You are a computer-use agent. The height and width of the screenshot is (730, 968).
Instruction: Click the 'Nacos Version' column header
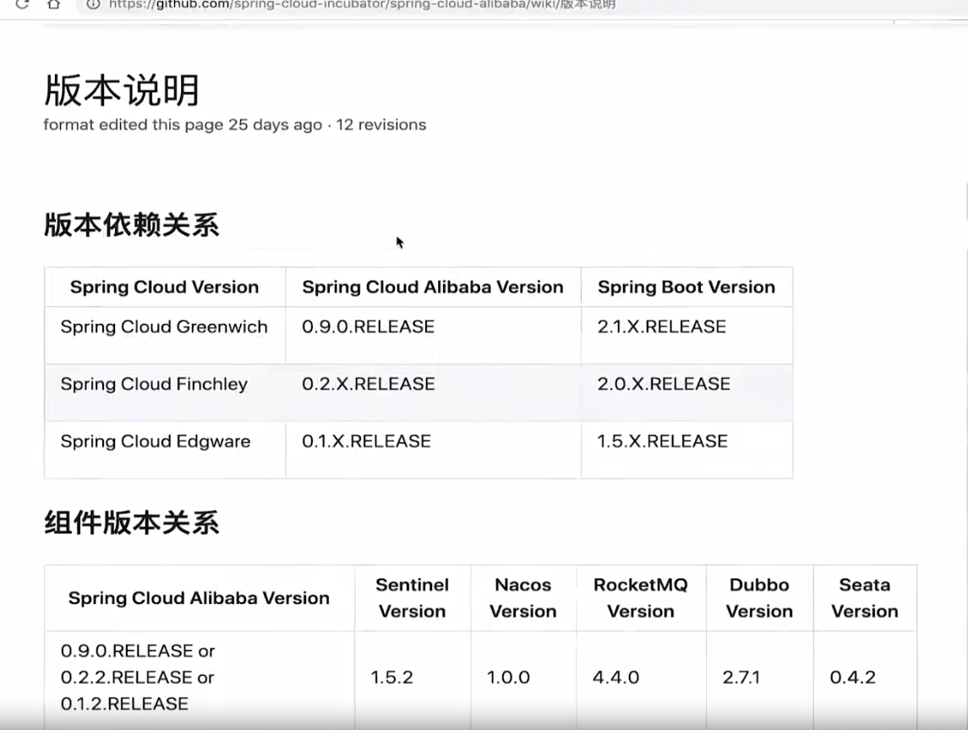[x=523, y=598]
